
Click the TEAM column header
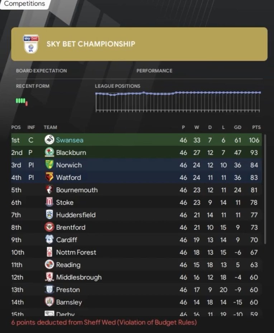point(50,127)
